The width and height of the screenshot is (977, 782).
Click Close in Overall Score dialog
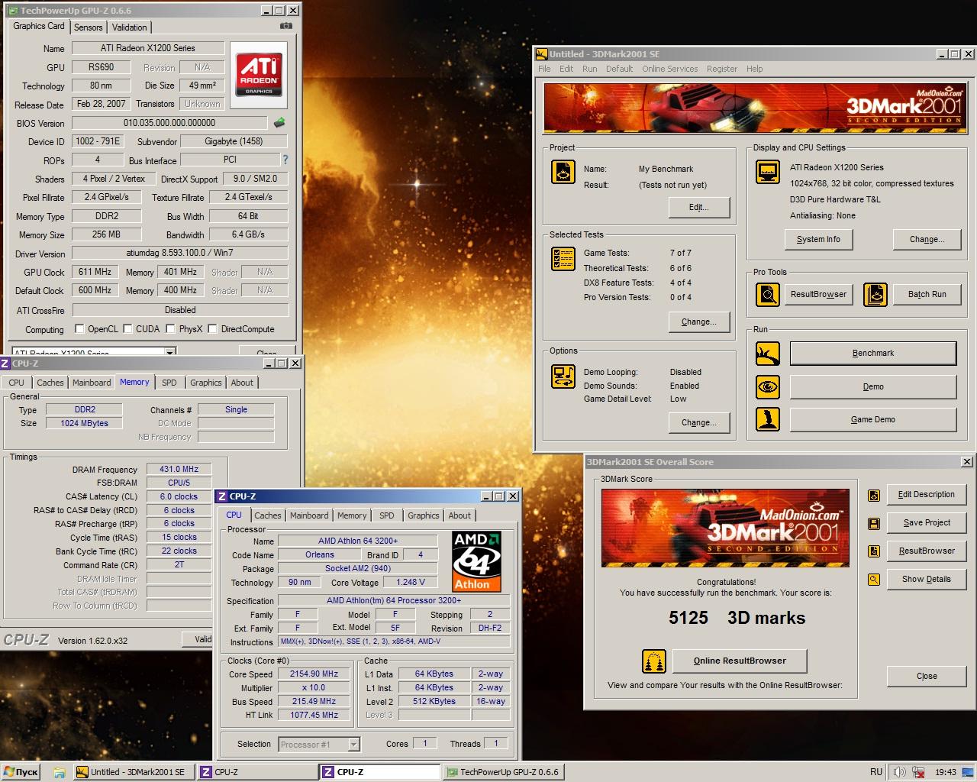point(927,676)
